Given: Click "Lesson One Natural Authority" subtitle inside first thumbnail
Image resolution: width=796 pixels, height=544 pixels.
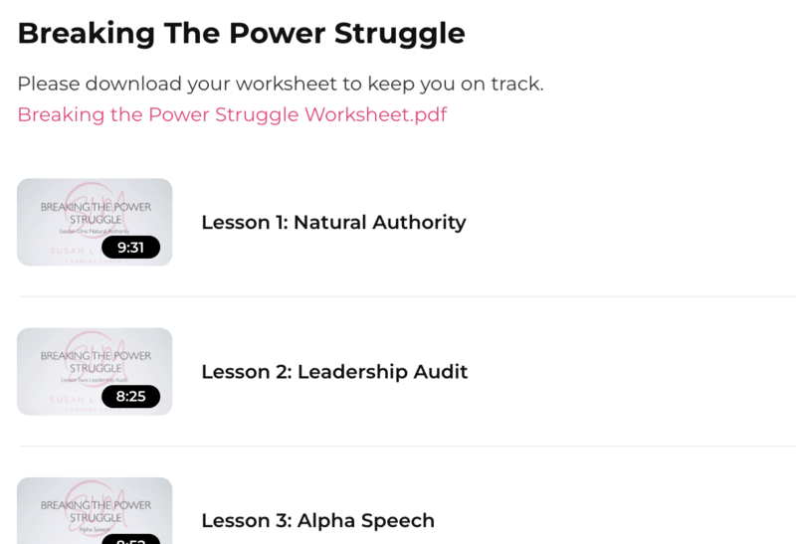Looking at the screenshot, I should [x=96, y=231].
